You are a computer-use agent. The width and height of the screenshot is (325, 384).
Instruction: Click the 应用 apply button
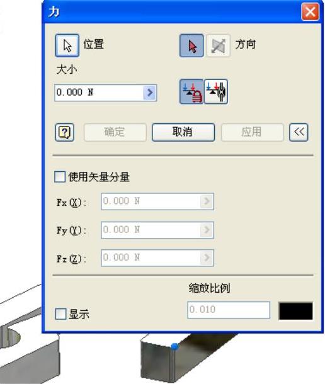click(x=252, y=132)
